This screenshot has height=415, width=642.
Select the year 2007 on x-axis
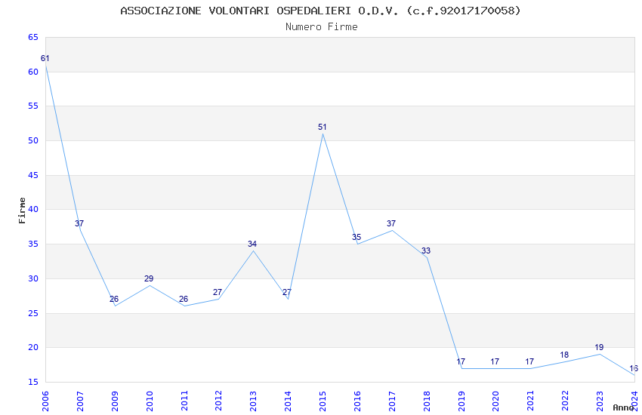(80, 401)
